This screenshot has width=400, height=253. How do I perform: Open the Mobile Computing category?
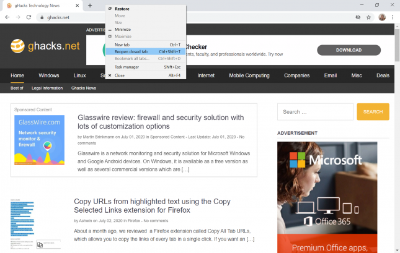point(249,75)
